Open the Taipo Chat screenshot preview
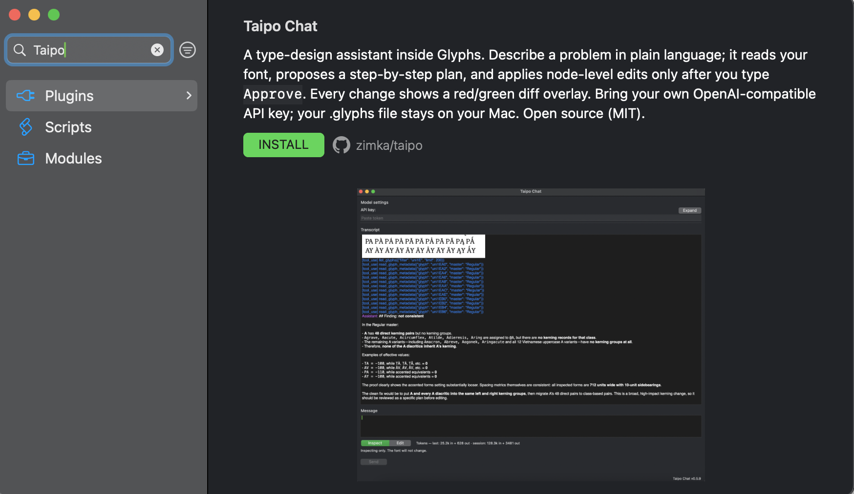Viewport: 854px width, 494px height. pos(531,335)
